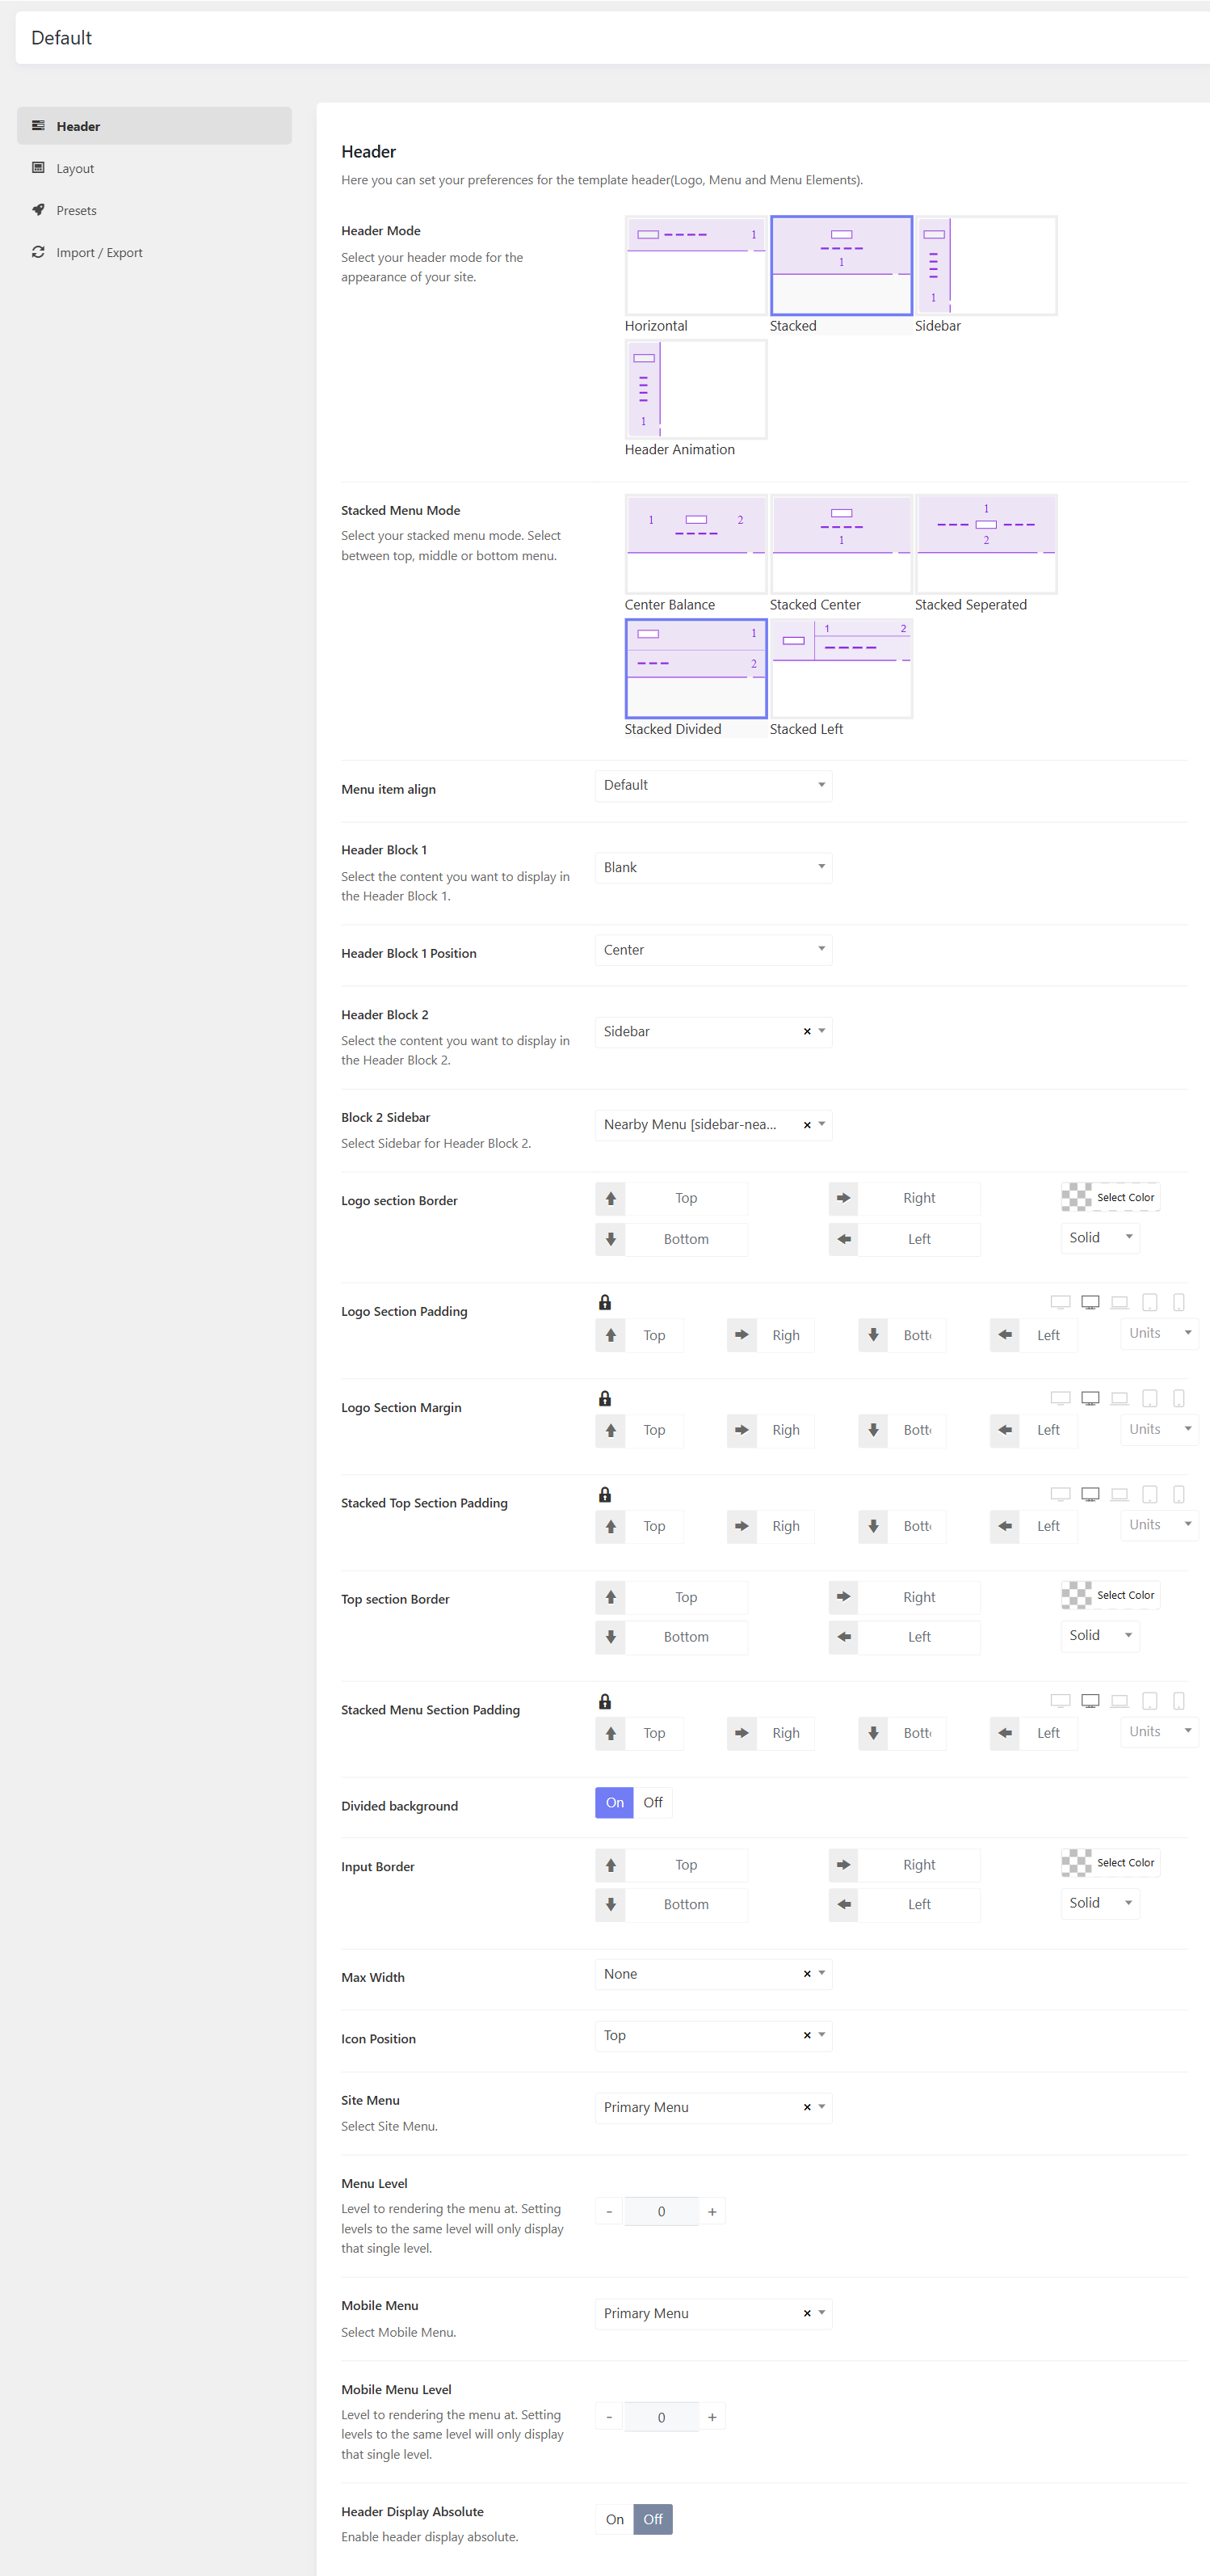This screenshot has height=2576, width=1210.
Task: Open the Menu item align dropdown
Action: coord(712,785)
